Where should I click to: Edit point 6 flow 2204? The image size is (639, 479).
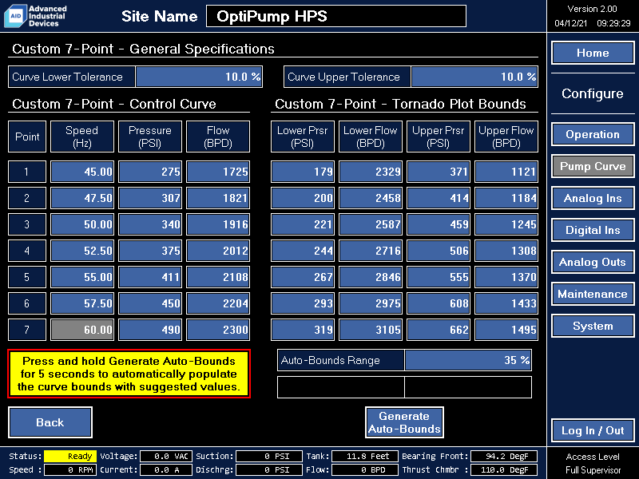point(218,303)
